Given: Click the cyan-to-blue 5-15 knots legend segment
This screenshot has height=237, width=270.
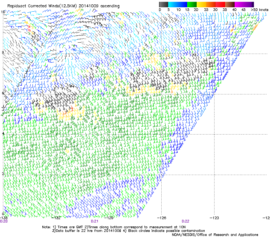Looking at the screenshot, I should pos(178,4).
